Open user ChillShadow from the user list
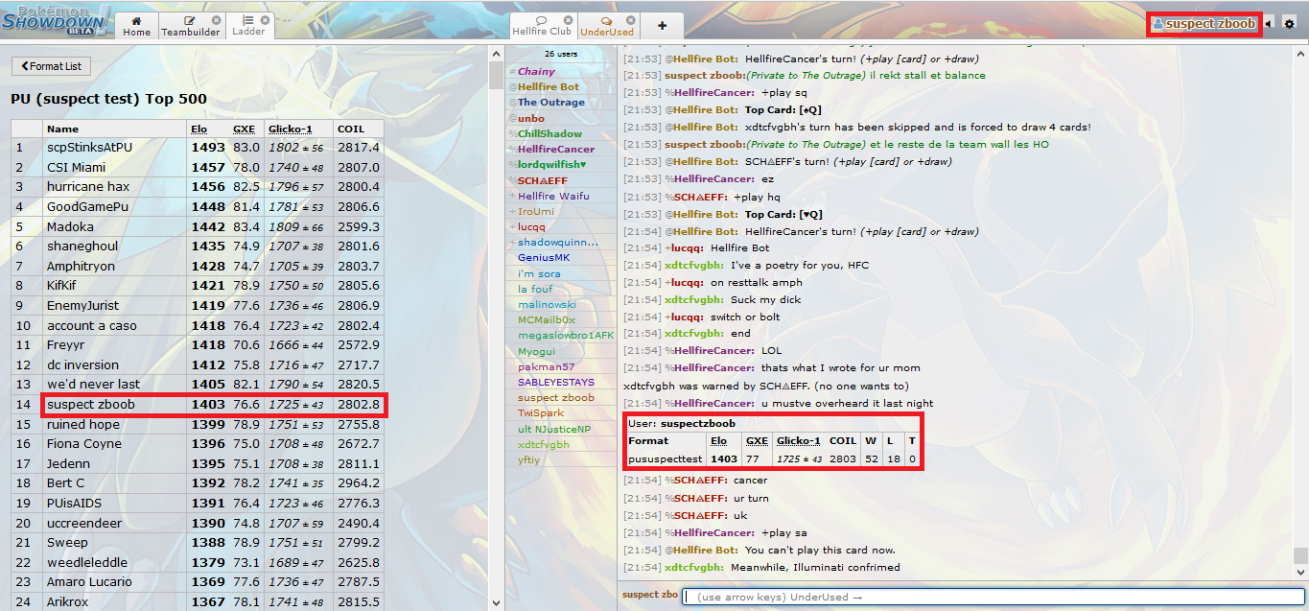 point(549,134)
